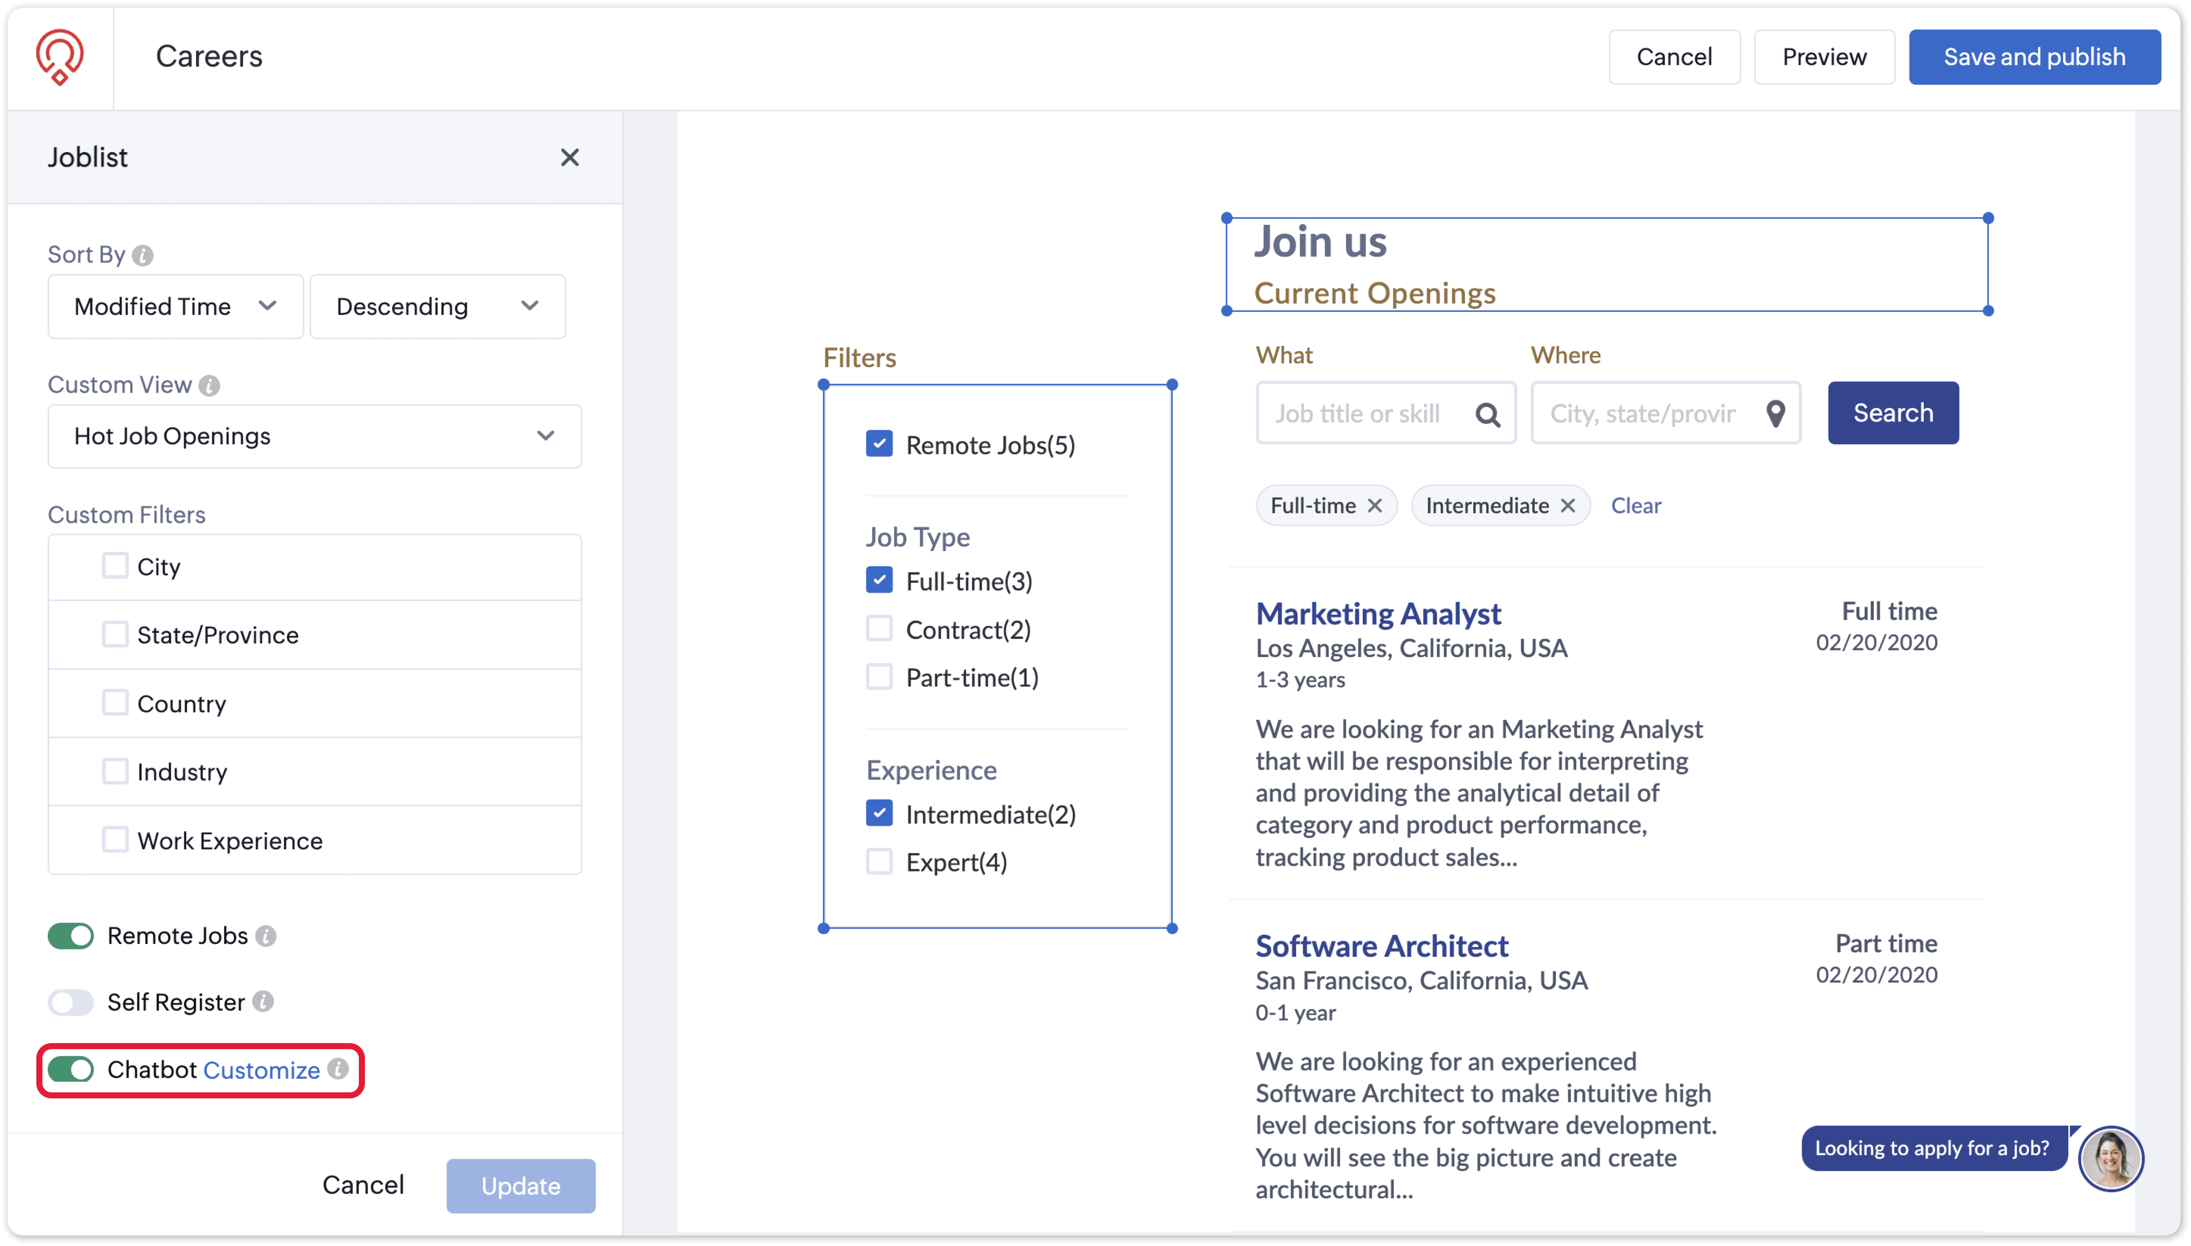Close the Joblist panel with X

click(569, 157)
